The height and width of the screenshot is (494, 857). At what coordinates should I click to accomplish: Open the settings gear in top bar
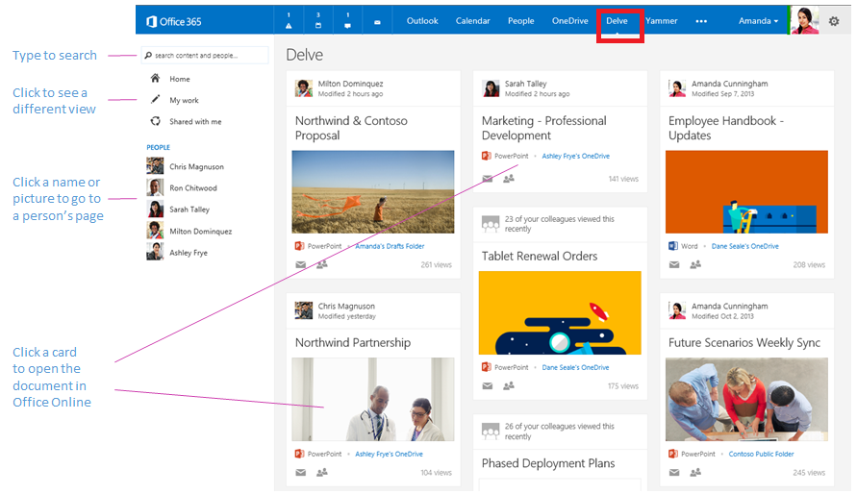pos(834,21)
